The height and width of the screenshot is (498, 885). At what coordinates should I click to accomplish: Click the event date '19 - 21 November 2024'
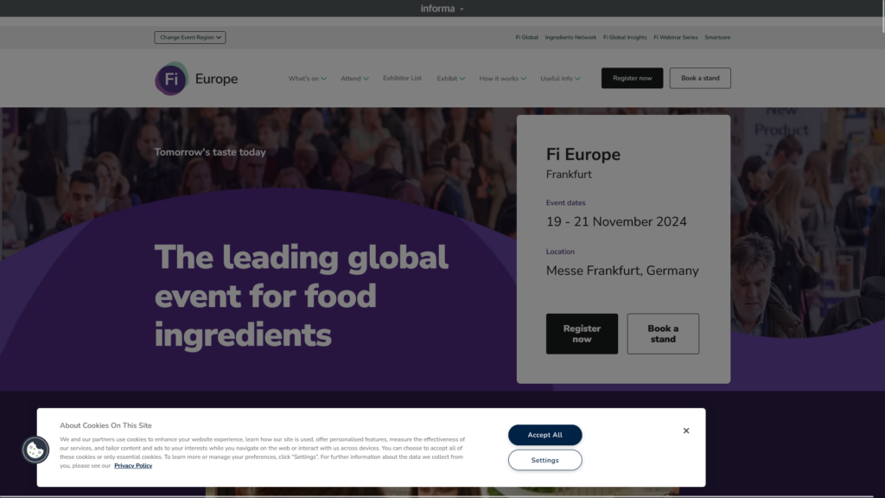pyautogui.click(x=616, y=222)
